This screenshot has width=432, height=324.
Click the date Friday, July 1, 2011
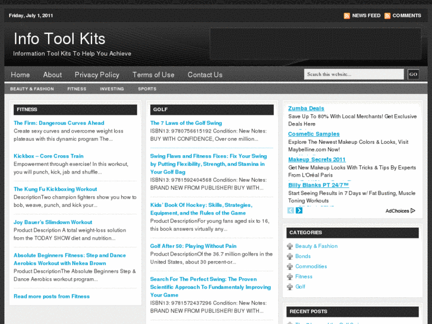click(31, 15)
